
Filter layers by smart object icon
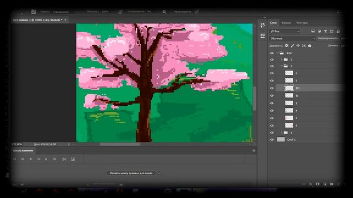(338, 31)
